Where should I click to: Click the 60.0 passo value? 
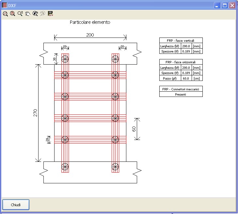coord(186,78)
